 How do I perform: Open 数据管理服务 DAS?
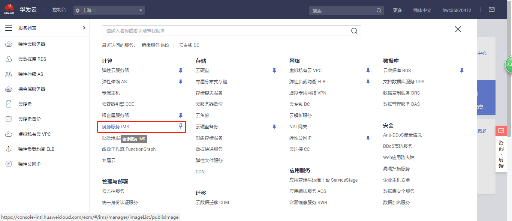point(401,104)
